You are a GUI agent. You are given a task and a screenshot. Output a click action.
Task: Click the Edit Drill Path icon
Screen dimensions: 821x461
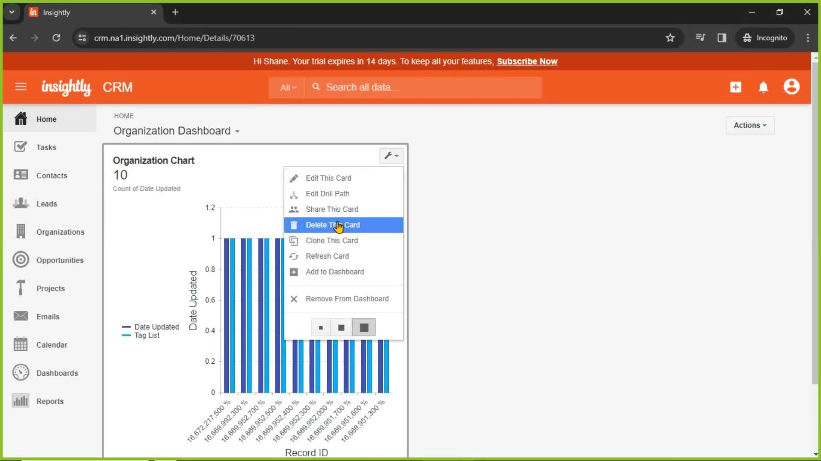[294, 194]
